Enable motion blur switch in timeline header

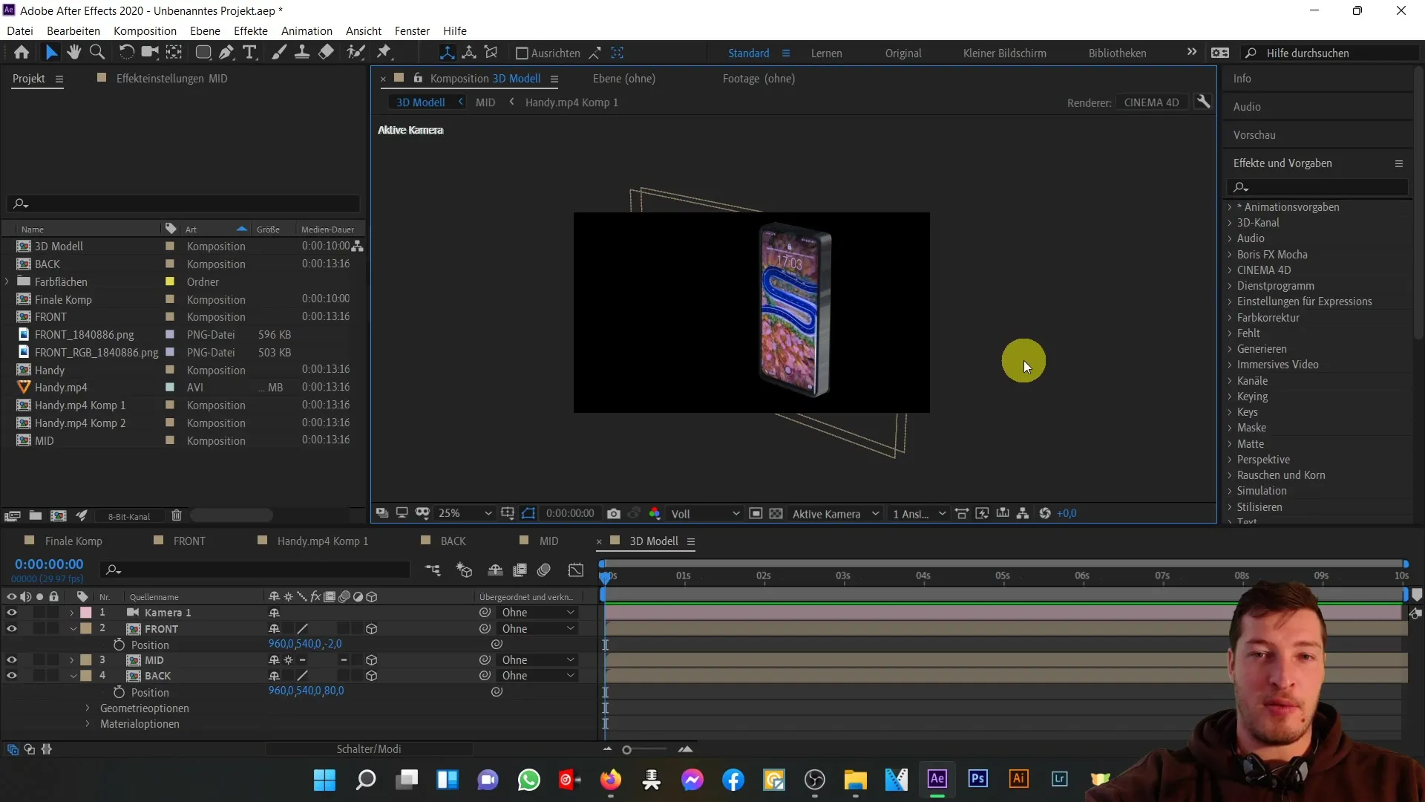544,570
